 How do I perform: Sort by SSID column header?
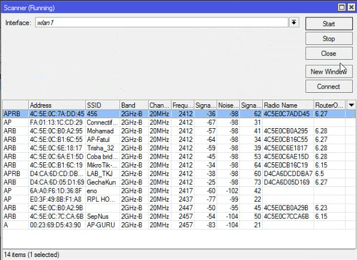(103, 105)
